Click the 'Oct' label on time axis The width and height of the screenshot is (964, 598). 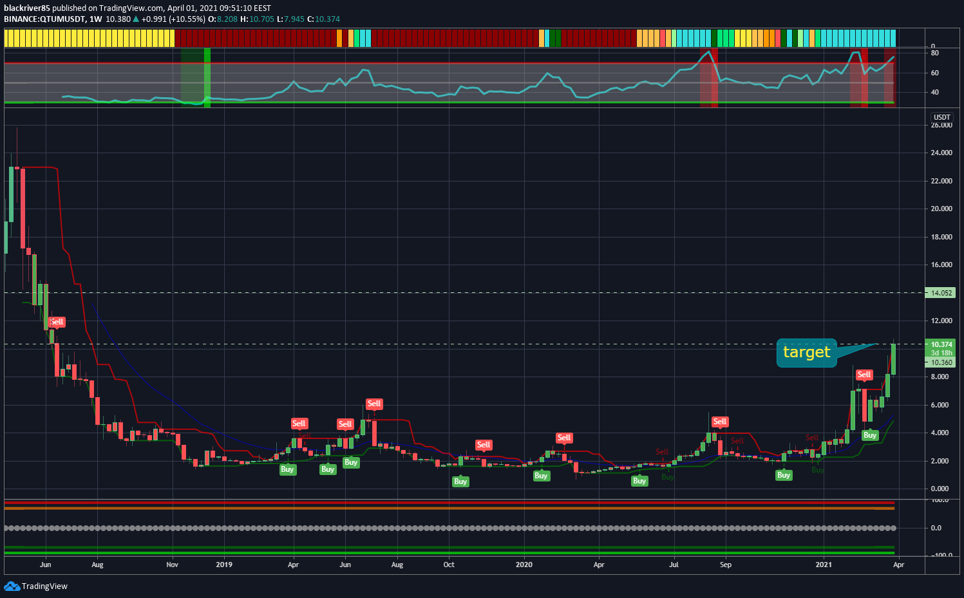point(449,565)
